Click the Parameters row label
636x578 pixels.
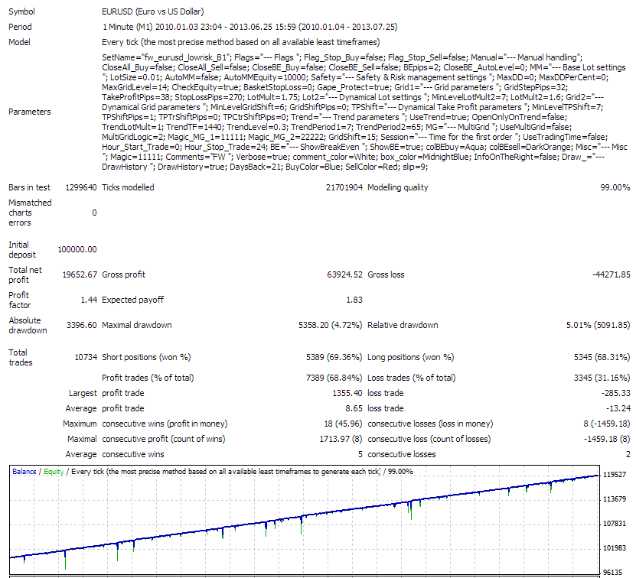(30, 112)
